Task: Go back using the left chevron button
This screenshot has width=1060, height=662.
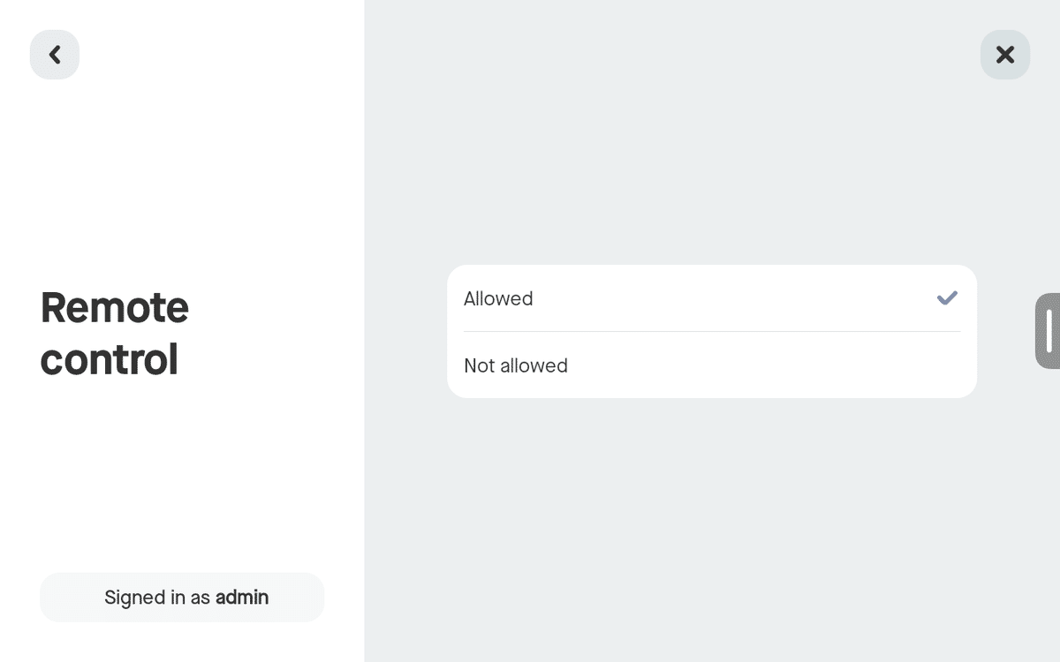Action: coord(55,55)
